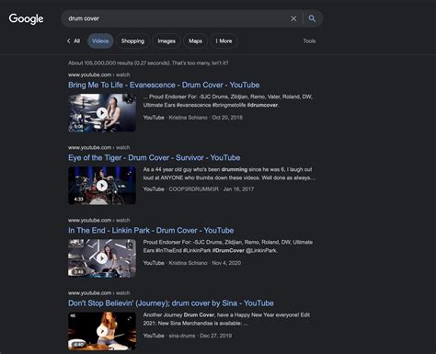Clear the search box with X
436x354 pixels.
click(x=293, y=18)
